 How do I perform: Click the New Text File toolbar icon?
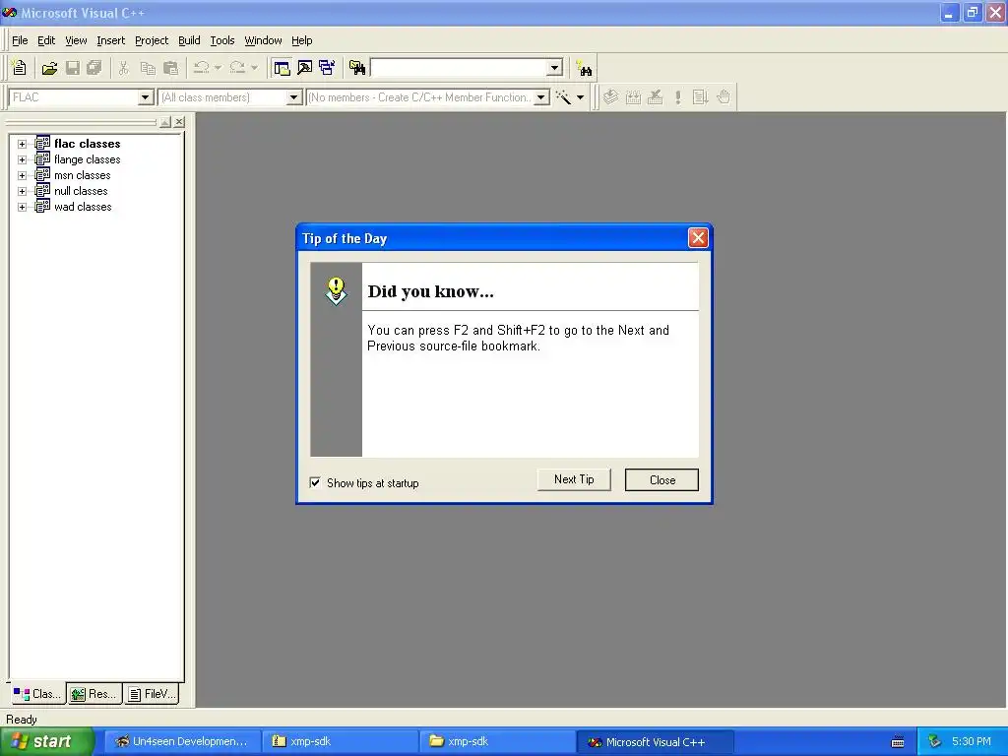coord(20,68)
